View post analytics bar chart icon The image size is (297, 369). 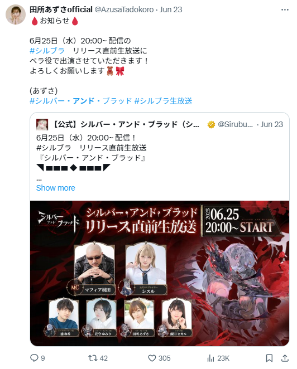tap(210, 358)
